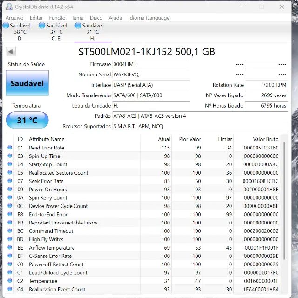Click status dot of Start/Stop Count row

10,164
